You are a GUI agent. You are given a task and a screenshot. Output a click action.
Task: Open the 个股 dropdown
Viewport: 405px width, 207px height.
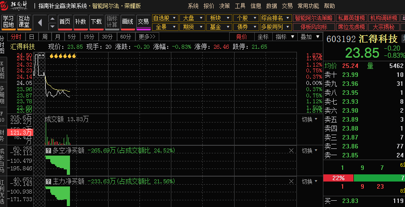pyautogui.click(x=246, y=18)
